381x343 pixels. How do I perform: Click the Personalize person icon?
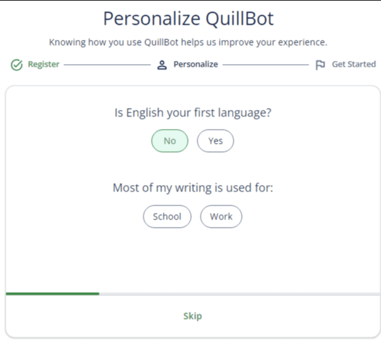click(x=162, y=65)
